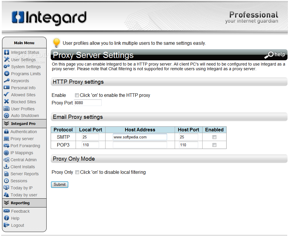Image resolution: width=289 pixels, height=237 pixels.
Task: Click the Integard logo
Action: (49, 18)
